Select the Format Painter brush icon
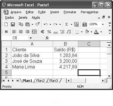Viewport: 113px width, 106px height. [37, 24]
